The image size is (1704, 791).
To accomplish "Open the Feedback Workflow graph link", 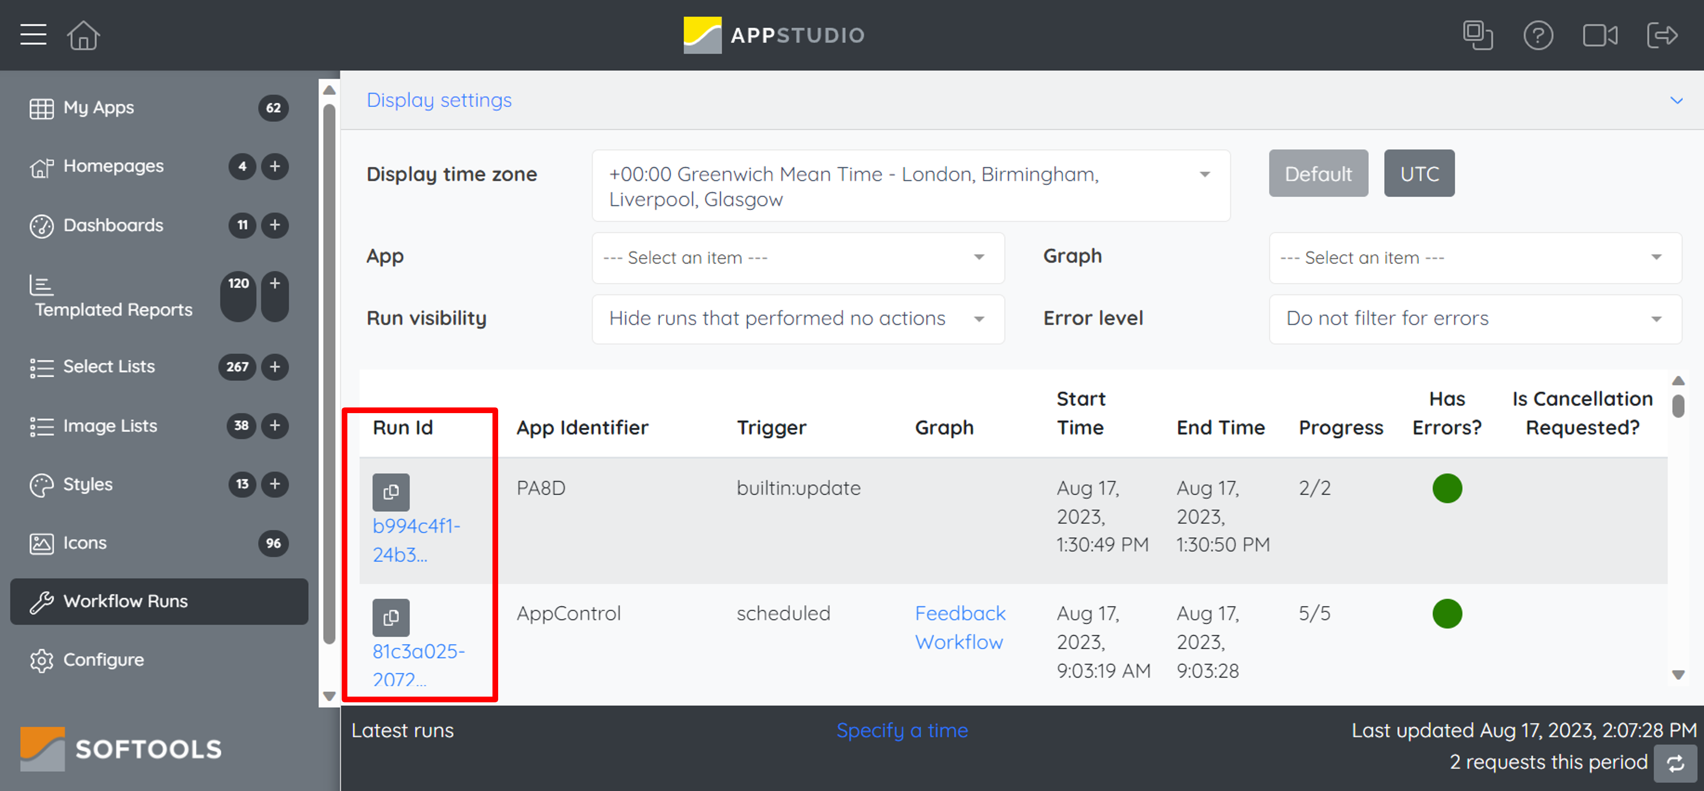I will 960,627.
